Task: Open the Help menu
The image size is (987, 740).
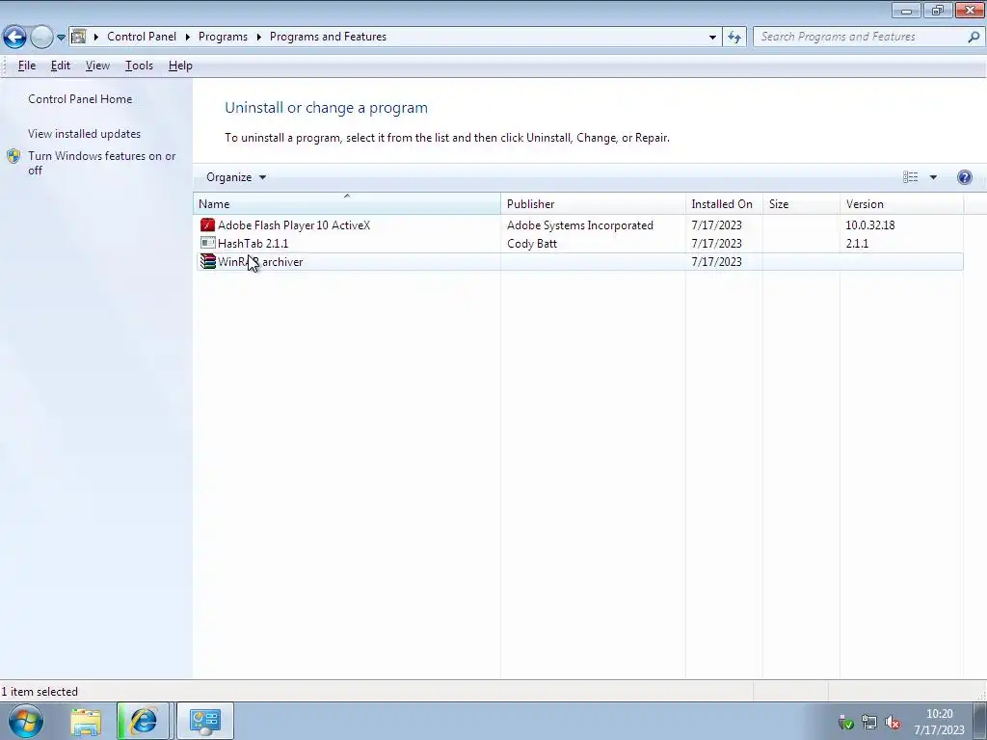Action: [180, 66]
